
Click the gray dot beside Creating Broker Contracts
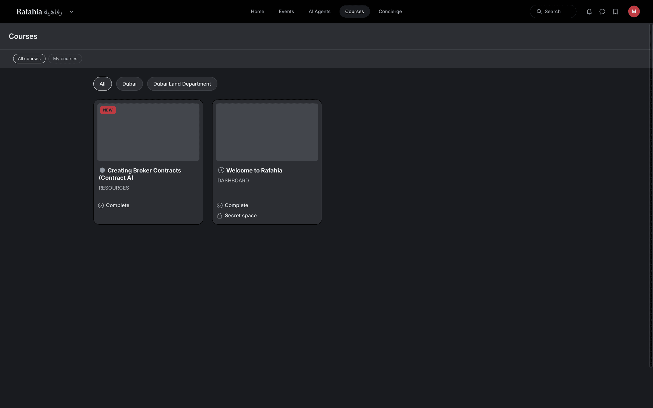click(102, 170)
